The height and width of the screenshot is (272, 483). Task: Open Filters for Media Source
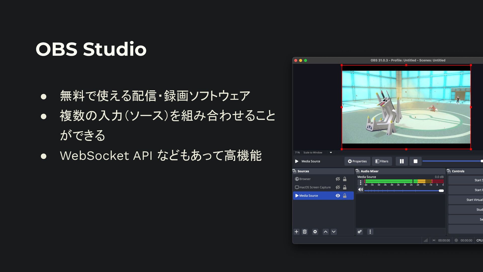[x=382, y=161]
